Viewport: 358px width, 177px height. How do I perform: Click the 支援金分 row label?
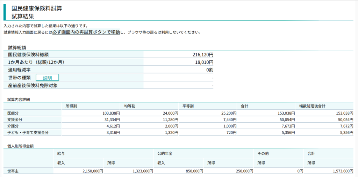15,120
